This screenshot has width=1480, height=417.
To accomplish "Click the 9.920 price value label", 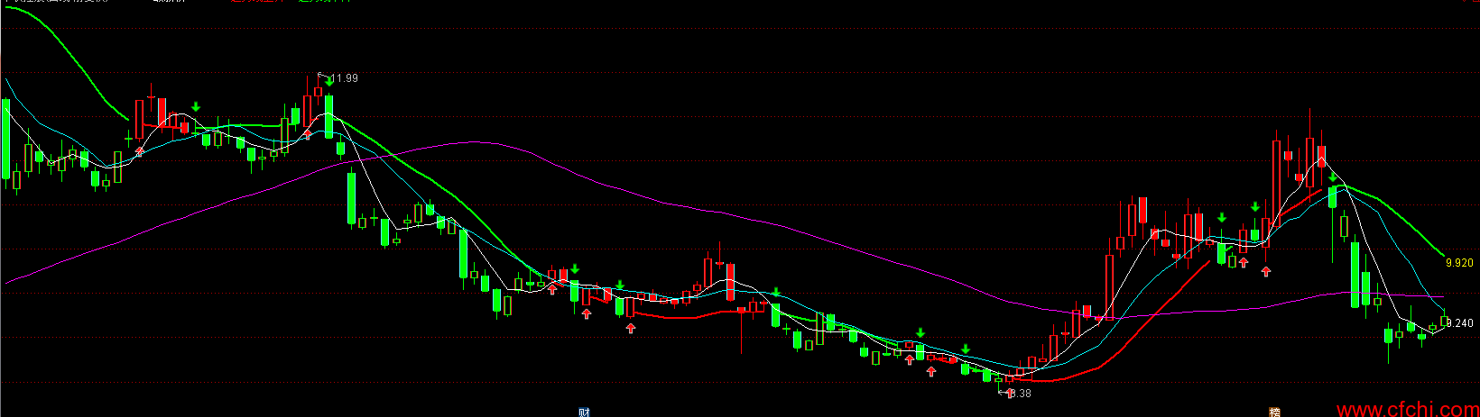I will (1459, 263).
